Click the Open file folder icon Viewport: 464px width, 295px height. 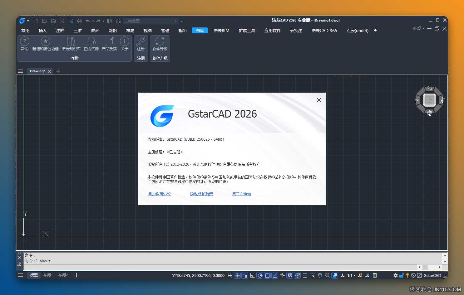[44, 21]
